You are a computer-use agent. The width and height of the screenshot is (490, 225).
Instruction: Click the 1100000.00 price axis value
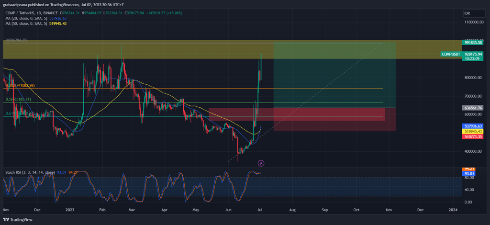473,22
